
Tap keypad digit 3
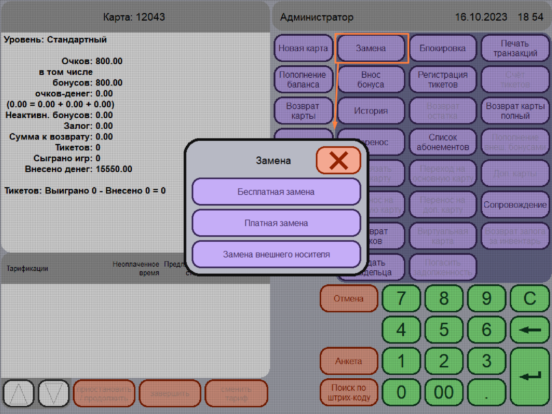(x=487, y=361)
